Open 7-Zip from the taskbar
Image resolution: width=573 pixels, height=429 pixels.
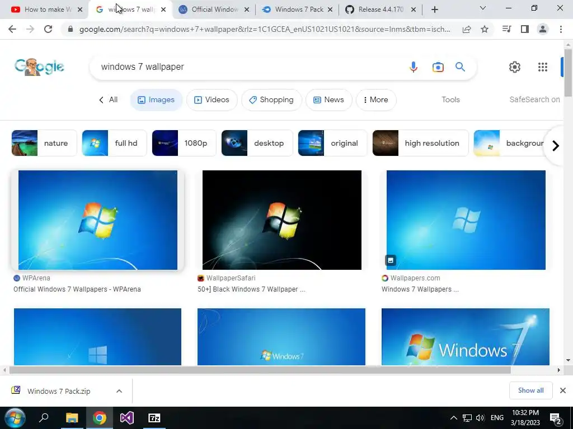(154, 418)
